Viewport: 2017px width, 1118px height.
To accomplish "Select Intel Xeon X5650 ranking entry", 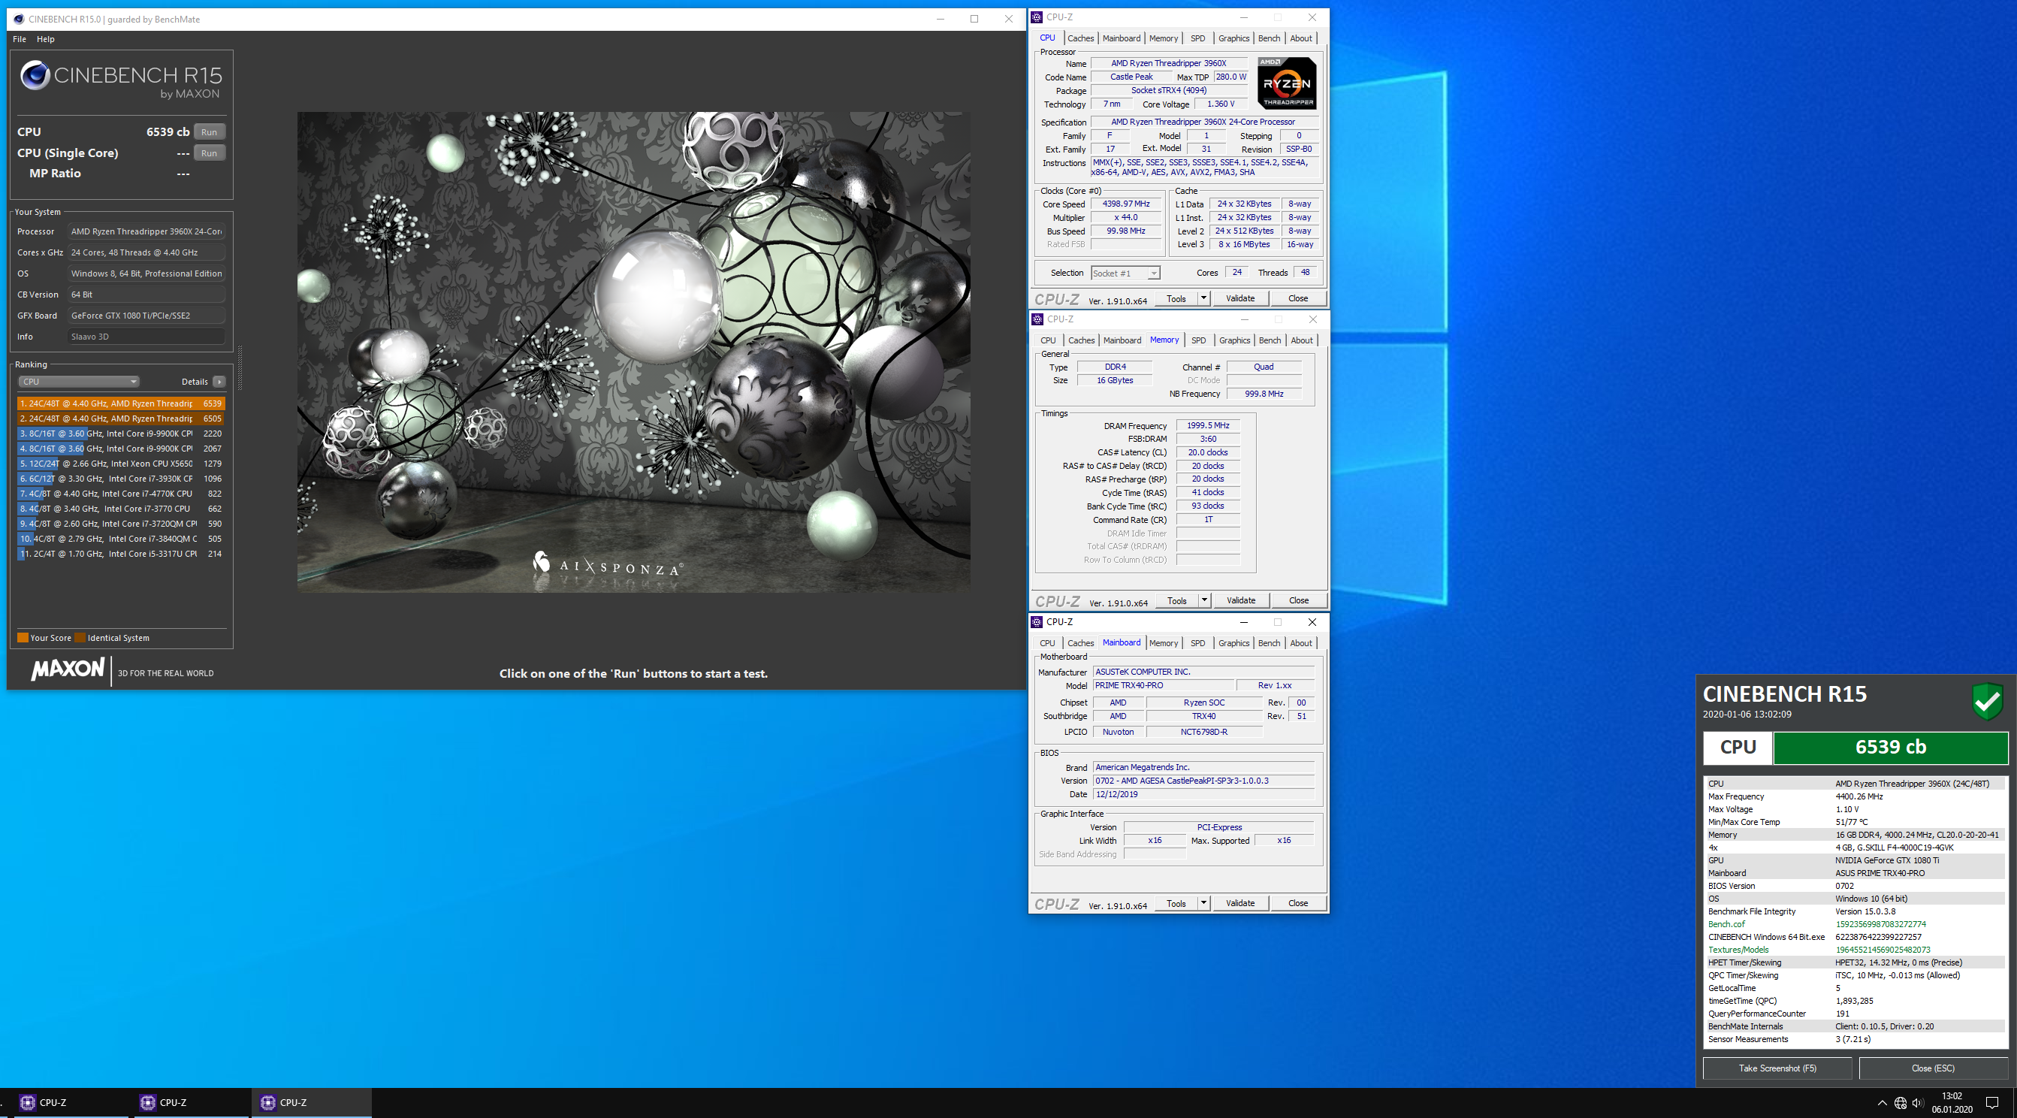I will (x=121, y=464).
